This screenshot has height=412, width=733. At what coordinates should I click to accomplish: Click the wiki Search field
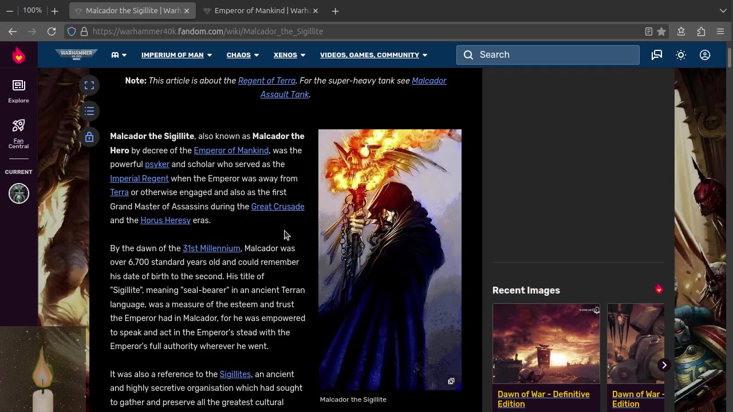tap(548, 55)
